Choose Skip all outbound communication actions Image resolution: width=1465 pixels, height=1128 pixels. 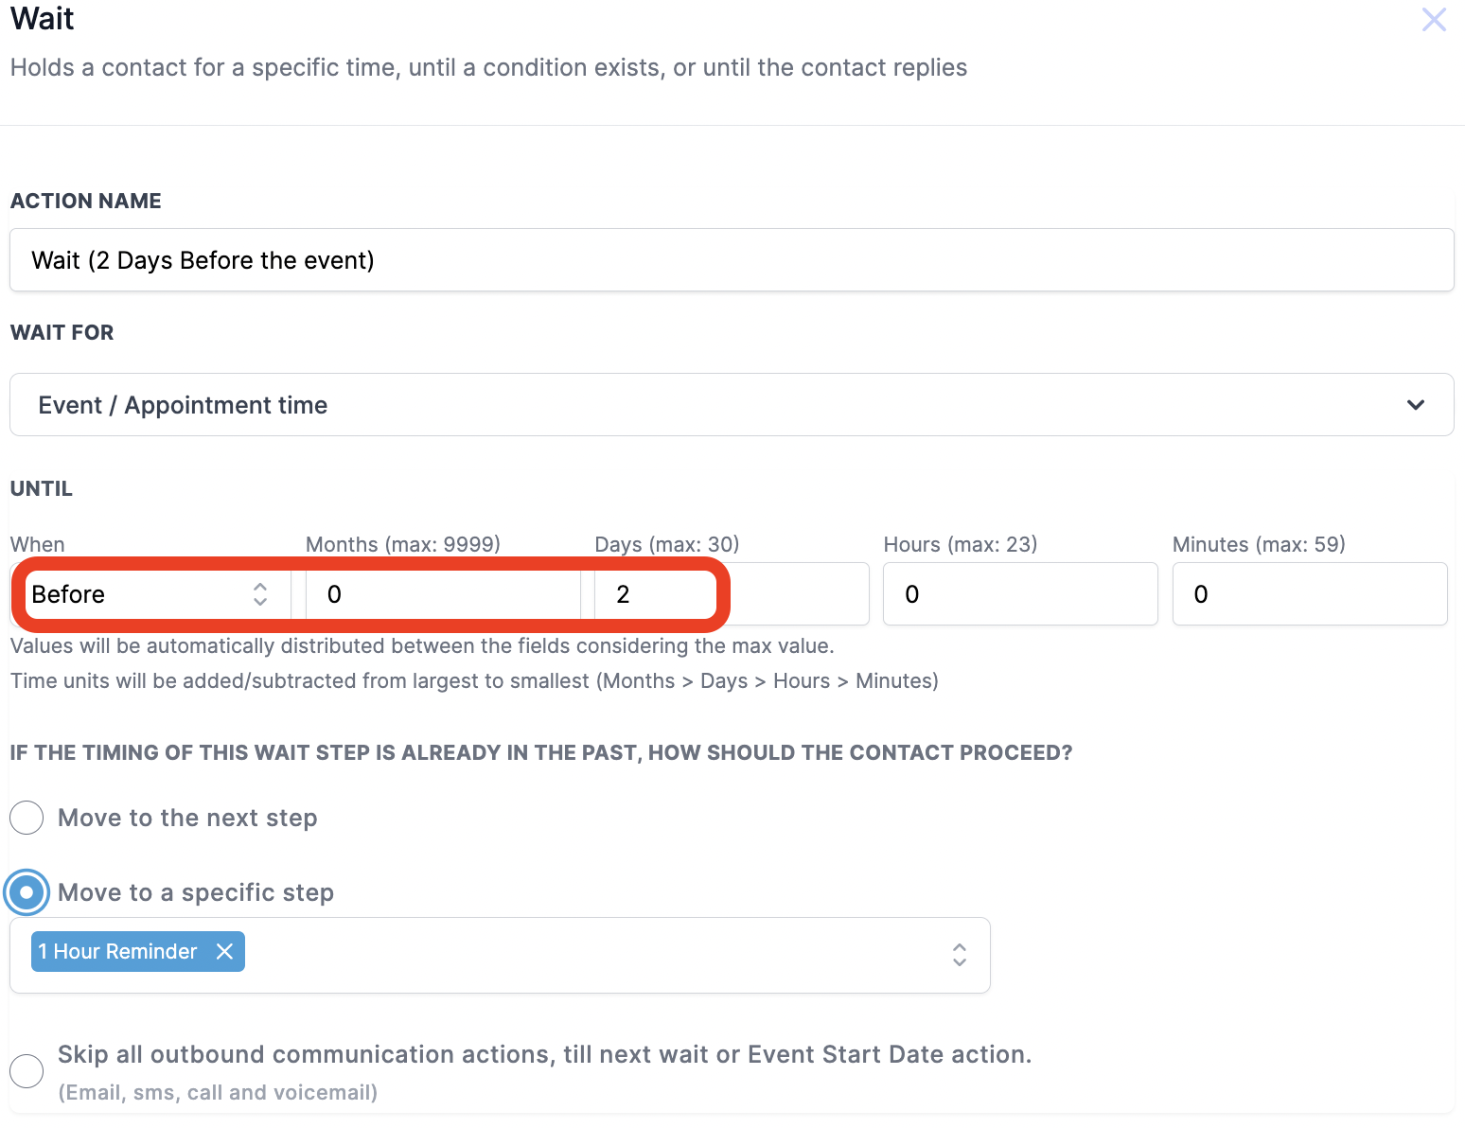26,1071
